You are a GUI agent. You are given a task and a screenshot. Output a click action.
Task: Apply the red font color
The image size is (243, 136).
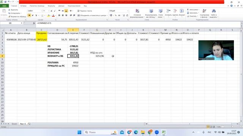tap(53, 15)
